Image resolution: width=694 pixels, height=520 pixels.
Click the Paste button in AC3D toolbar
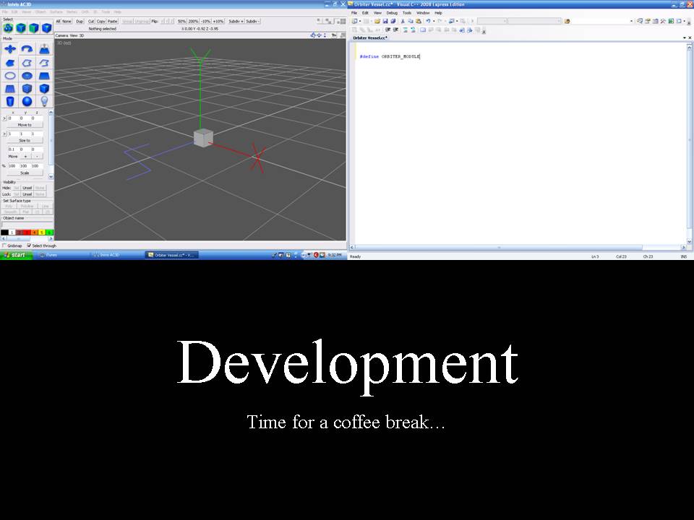pyautogui.click(x=113, y=21)
